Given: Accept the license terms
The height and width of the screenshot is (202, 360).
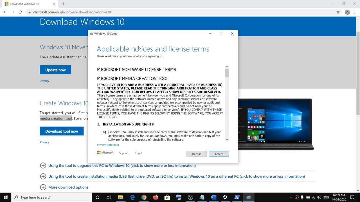Looking at the screenshot, I should click(219, 154).
